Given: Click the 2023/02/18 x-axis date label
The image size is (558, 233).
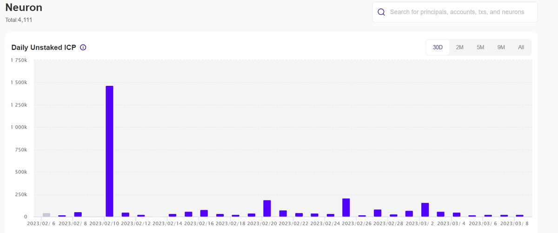Looking at the screenshot, I should [x=231, y=224].
